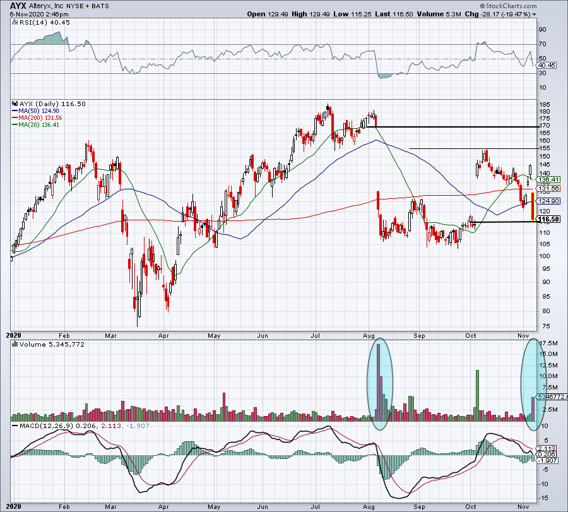The width and height of the screenshot is (568, 512).
Task: Click the 'NYSE + BATS' exchange label
Action: pyautogui.click(x=87, y=6)
